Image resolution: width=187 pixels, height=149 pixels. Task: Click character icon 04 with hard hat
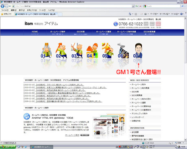92,51
